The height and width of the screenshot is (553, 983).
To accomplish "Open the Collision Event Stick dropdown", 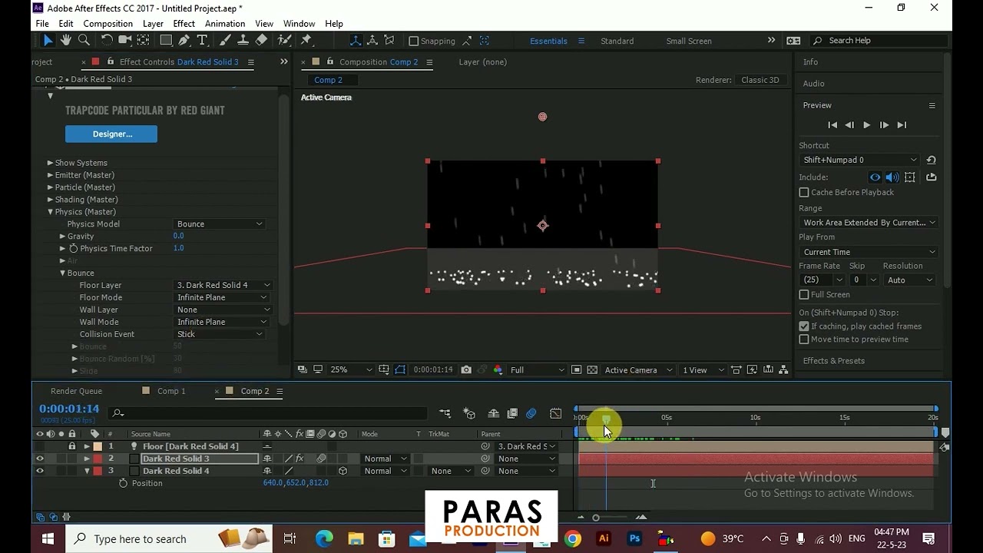I will pos(220,334).
